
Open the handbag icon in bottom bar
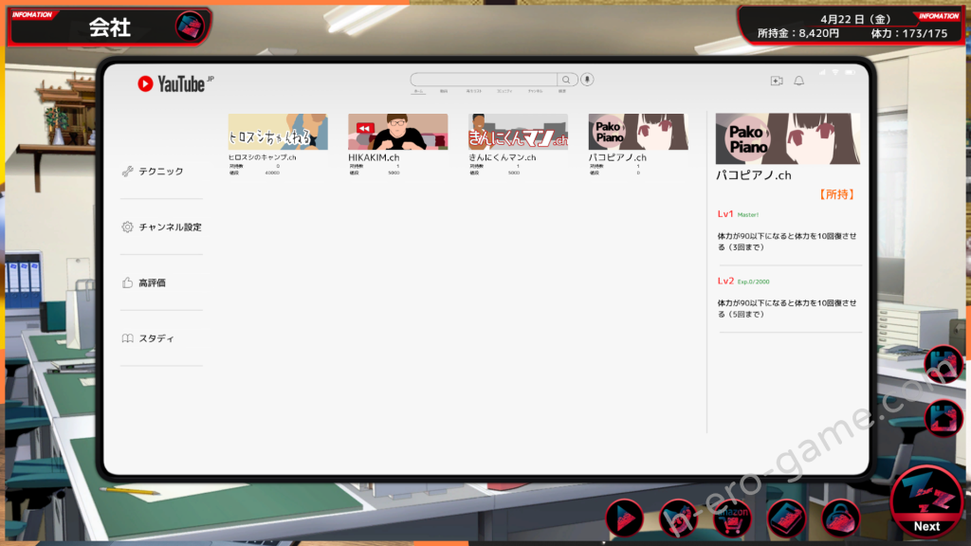(x=840, y=518)
